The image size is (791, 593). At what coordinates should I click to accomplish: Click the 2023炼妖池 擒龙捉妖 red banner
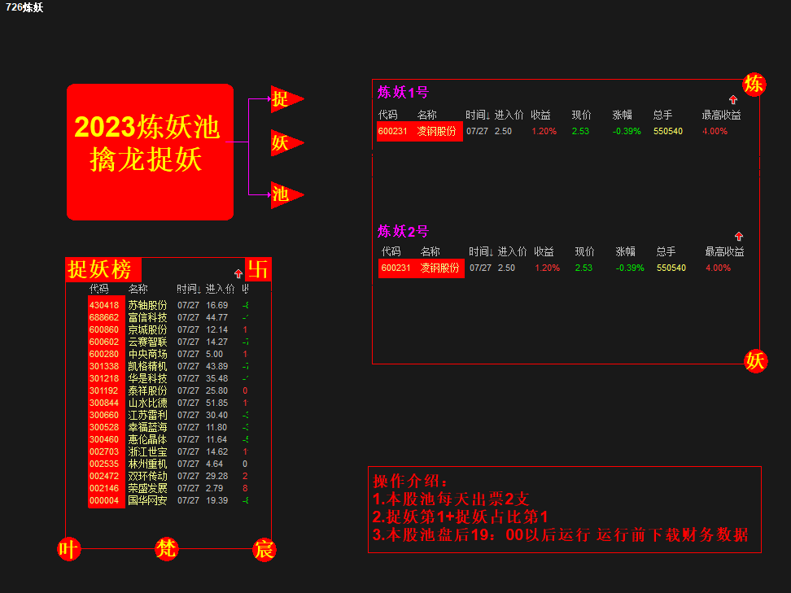(151, 152)
